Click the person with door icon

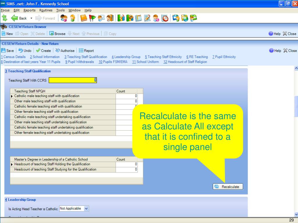110,18
